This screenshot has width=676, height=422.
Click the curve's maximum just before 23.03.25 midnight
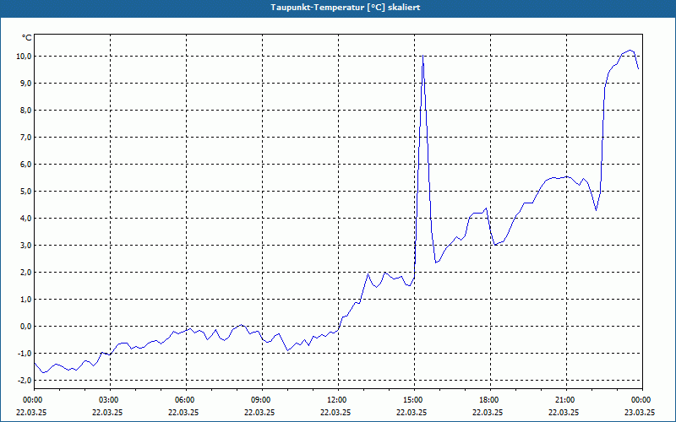pos(630,51)
